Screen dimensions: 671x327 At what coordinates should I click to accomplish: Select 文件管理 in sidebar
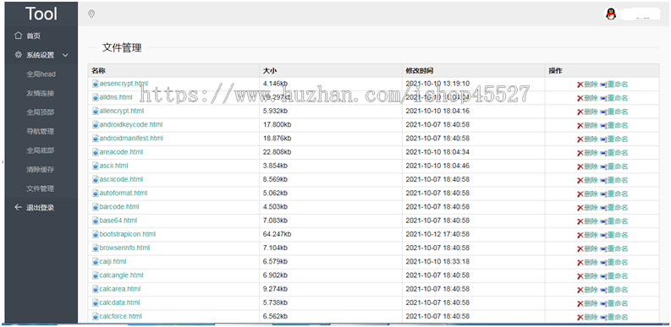tap(41, 188)
